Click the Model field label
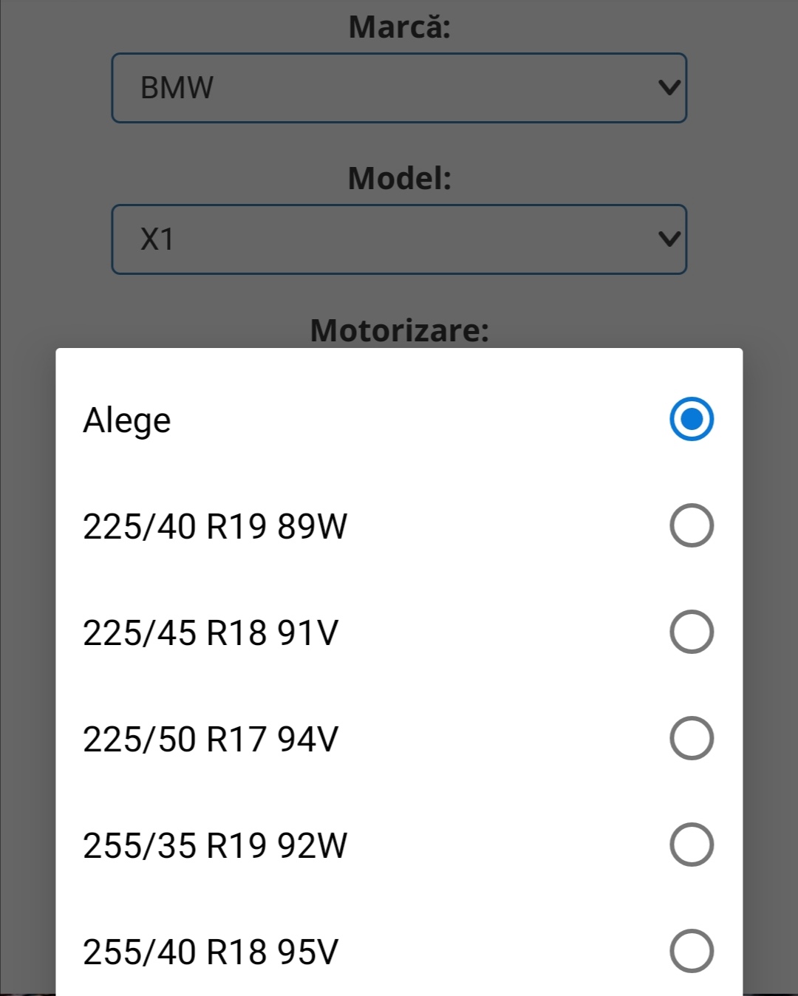This screenshot has height=996, width=798. click(399, 178)
